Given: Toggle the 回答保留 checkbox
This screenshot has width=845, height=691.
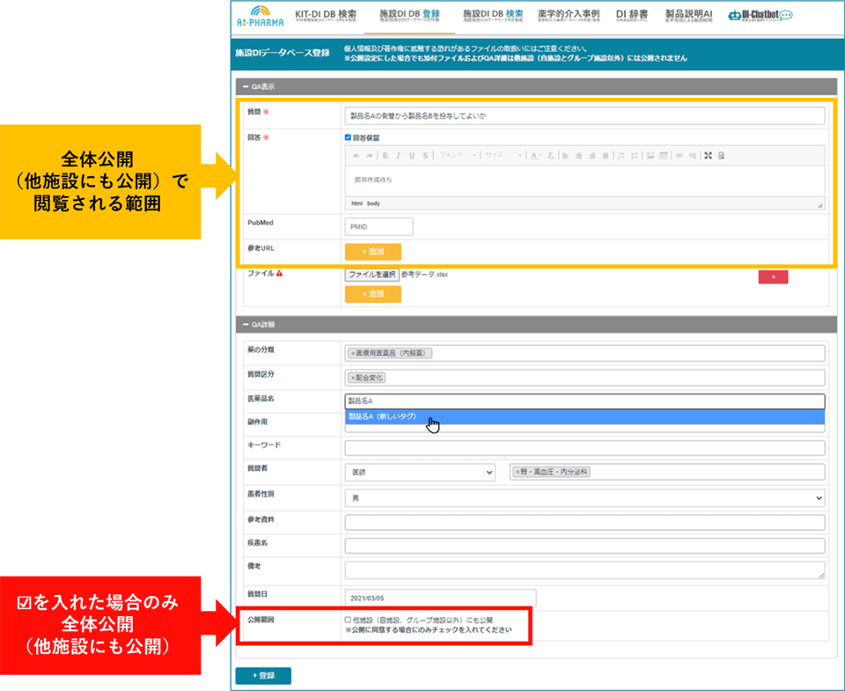Looking at the screenshot, I should [349, 137].
